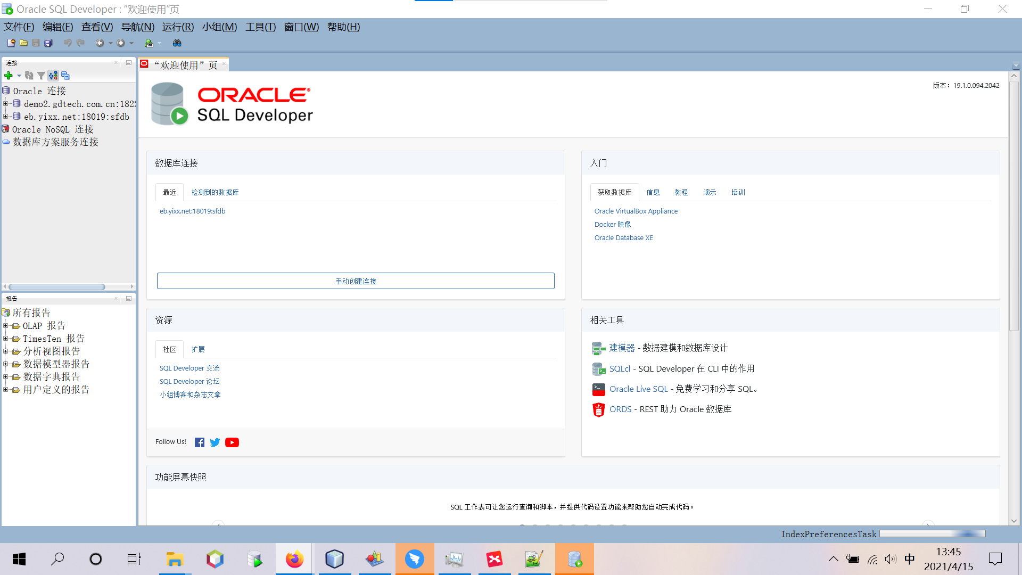Click the Facebook icon under Follow Us
The image size is (1022, 575).
pos(199,442)
